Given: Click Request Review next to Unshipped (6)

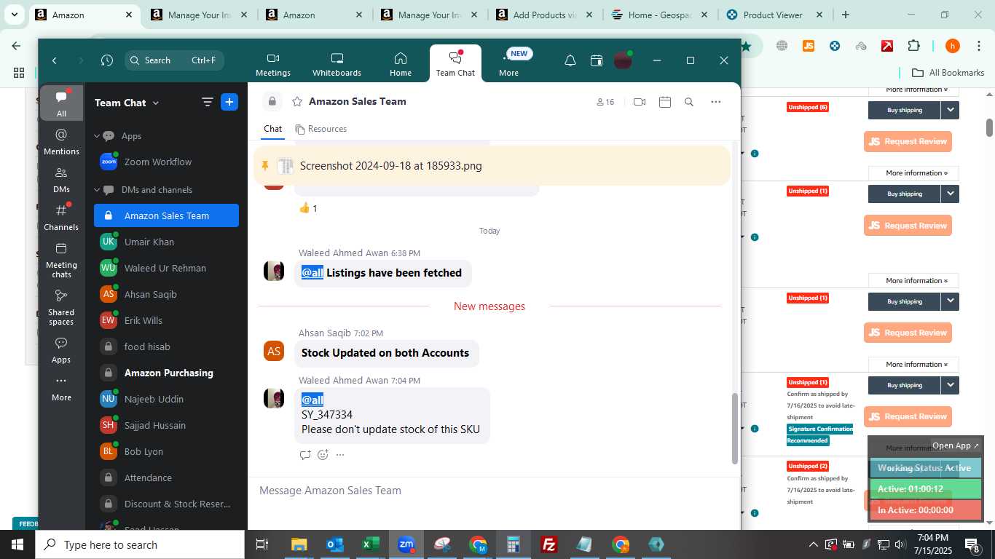Looking at the screenshot, I should coord(908,141).
